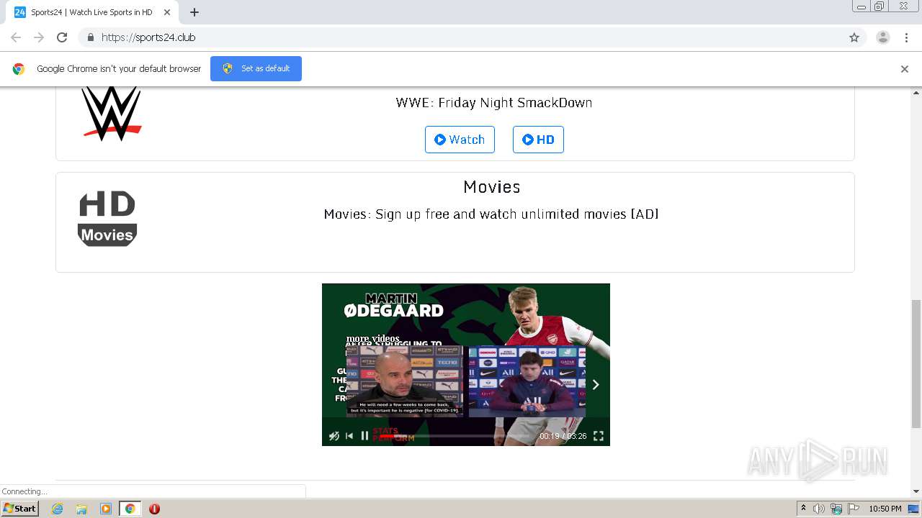Go back to previous page

[16, 37]
